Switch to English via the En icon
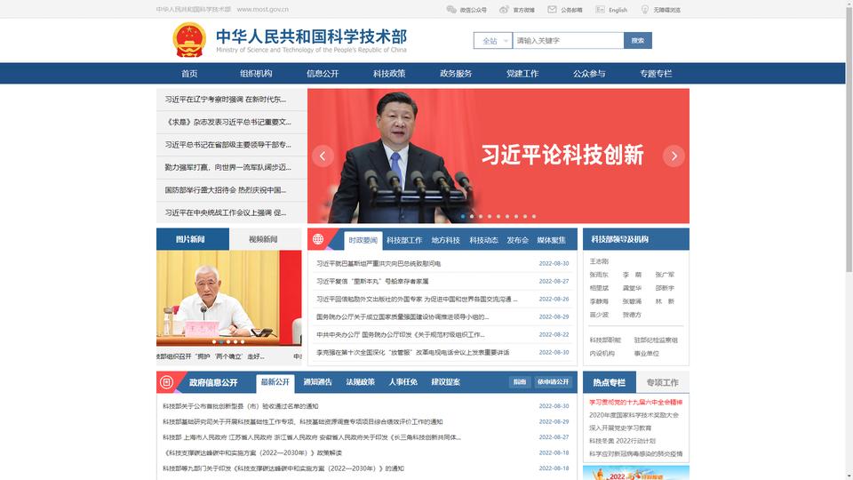Viewport: 853px width, 480px height. click(x=600, y=9)
